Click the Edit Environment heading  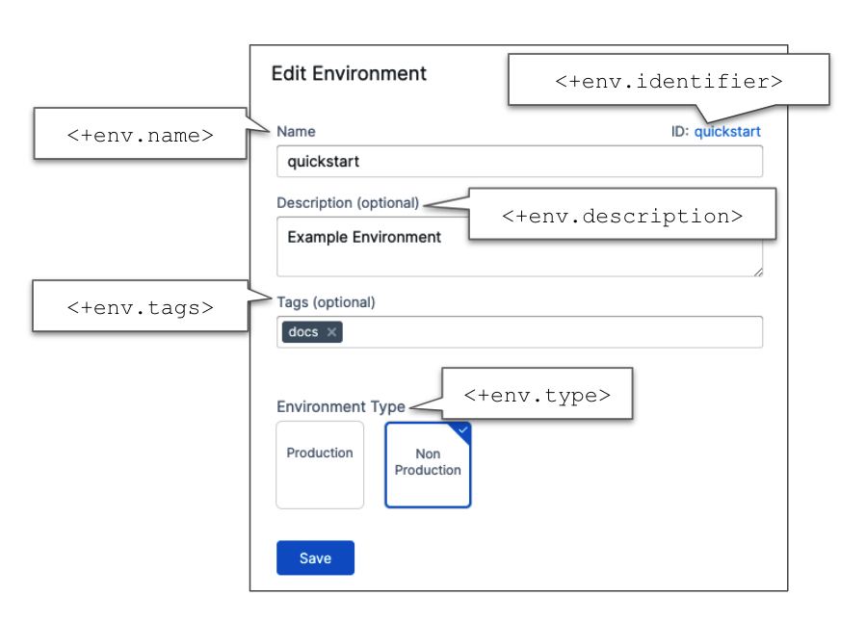349,73
